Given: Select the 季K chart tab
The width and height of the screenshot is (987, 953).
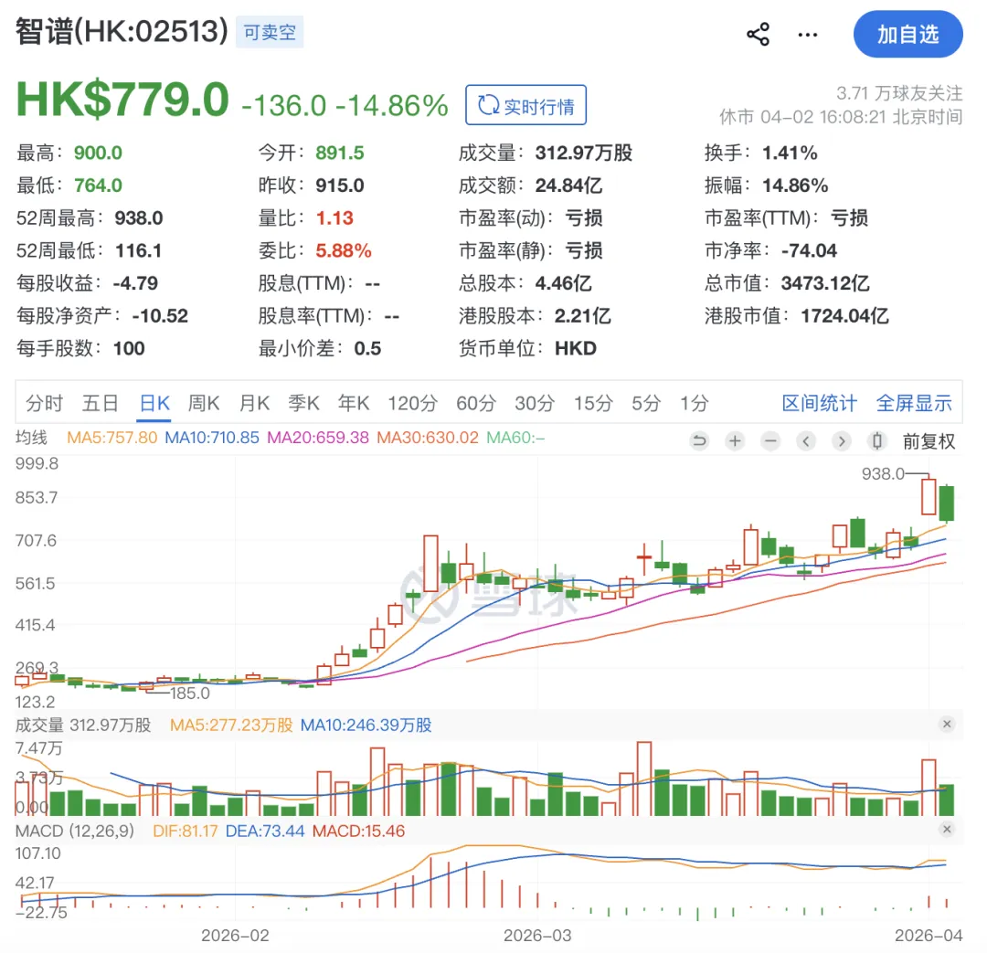Looking at the screenshot, I should (303, 403).
